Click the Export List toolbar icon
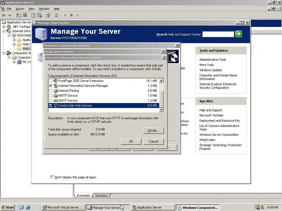This screenshot has height=211, width=282. tap(40, 15)
